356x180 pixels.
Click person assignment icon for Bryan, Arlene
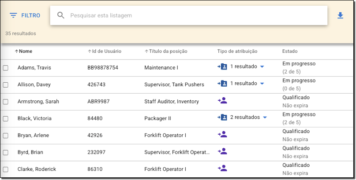tap(222, 134)
